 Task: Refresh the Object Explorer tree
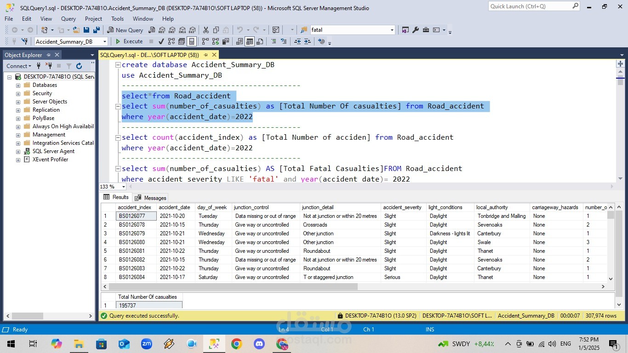click(x=79, y=66)
